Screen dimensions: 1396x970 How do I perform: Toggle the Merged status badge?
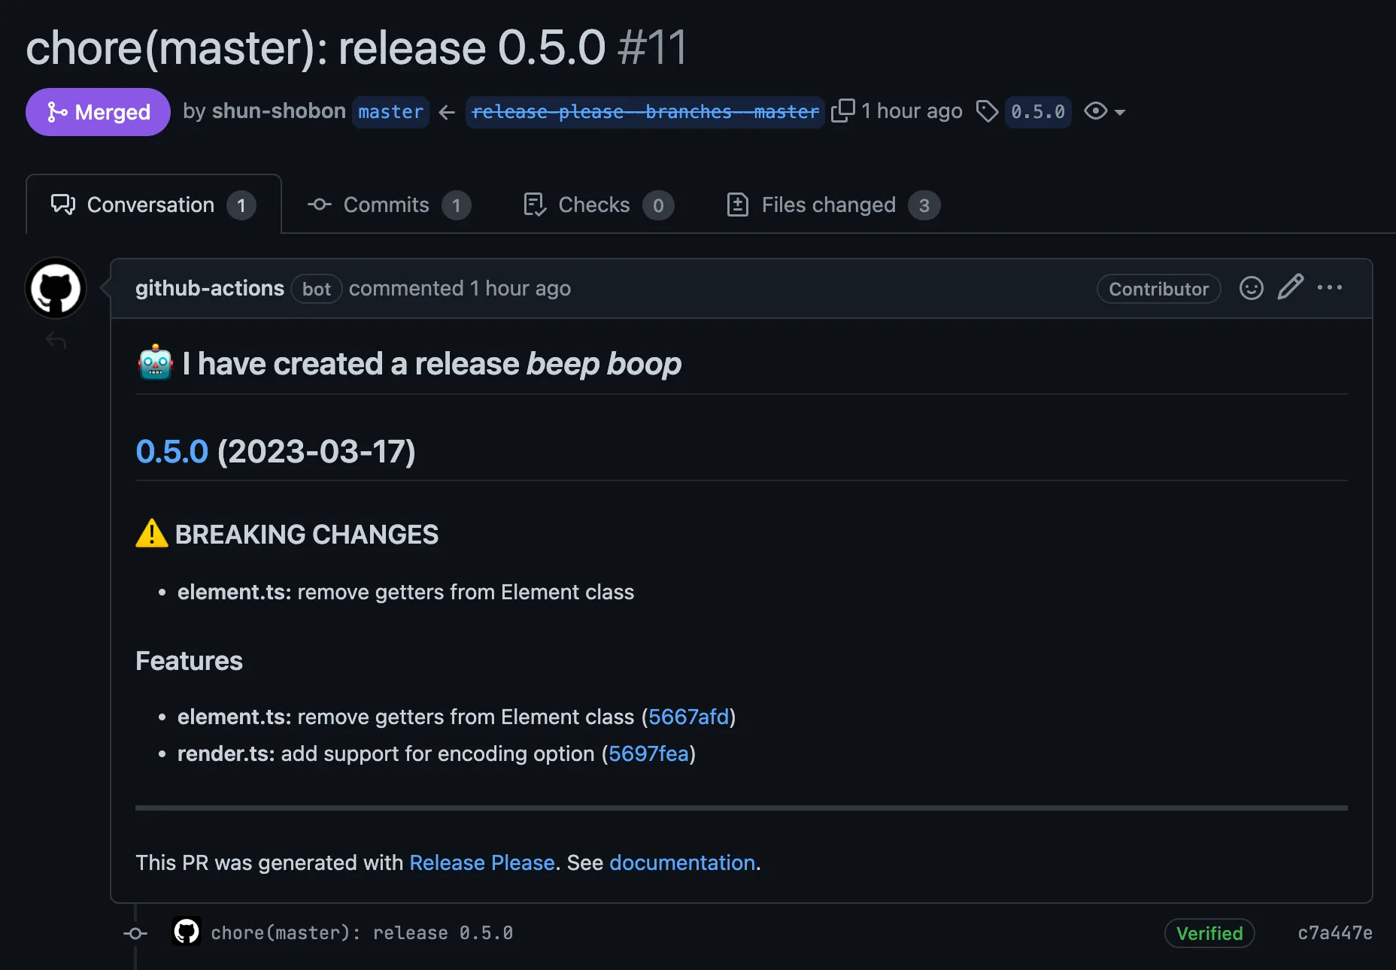click(x=98, y=111)
